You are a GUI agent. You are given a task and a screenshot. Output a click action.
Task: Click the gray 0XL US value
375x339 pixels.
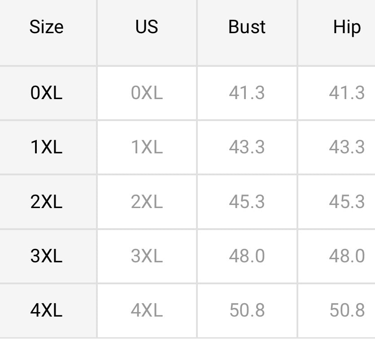coord(147,93)
